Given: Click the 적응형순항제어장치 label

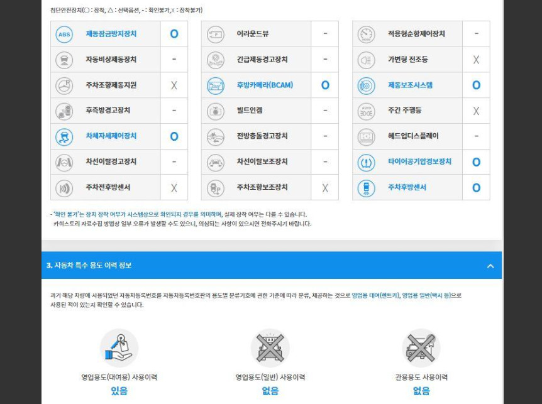Looking at the screenshot, I should (416, 34).
